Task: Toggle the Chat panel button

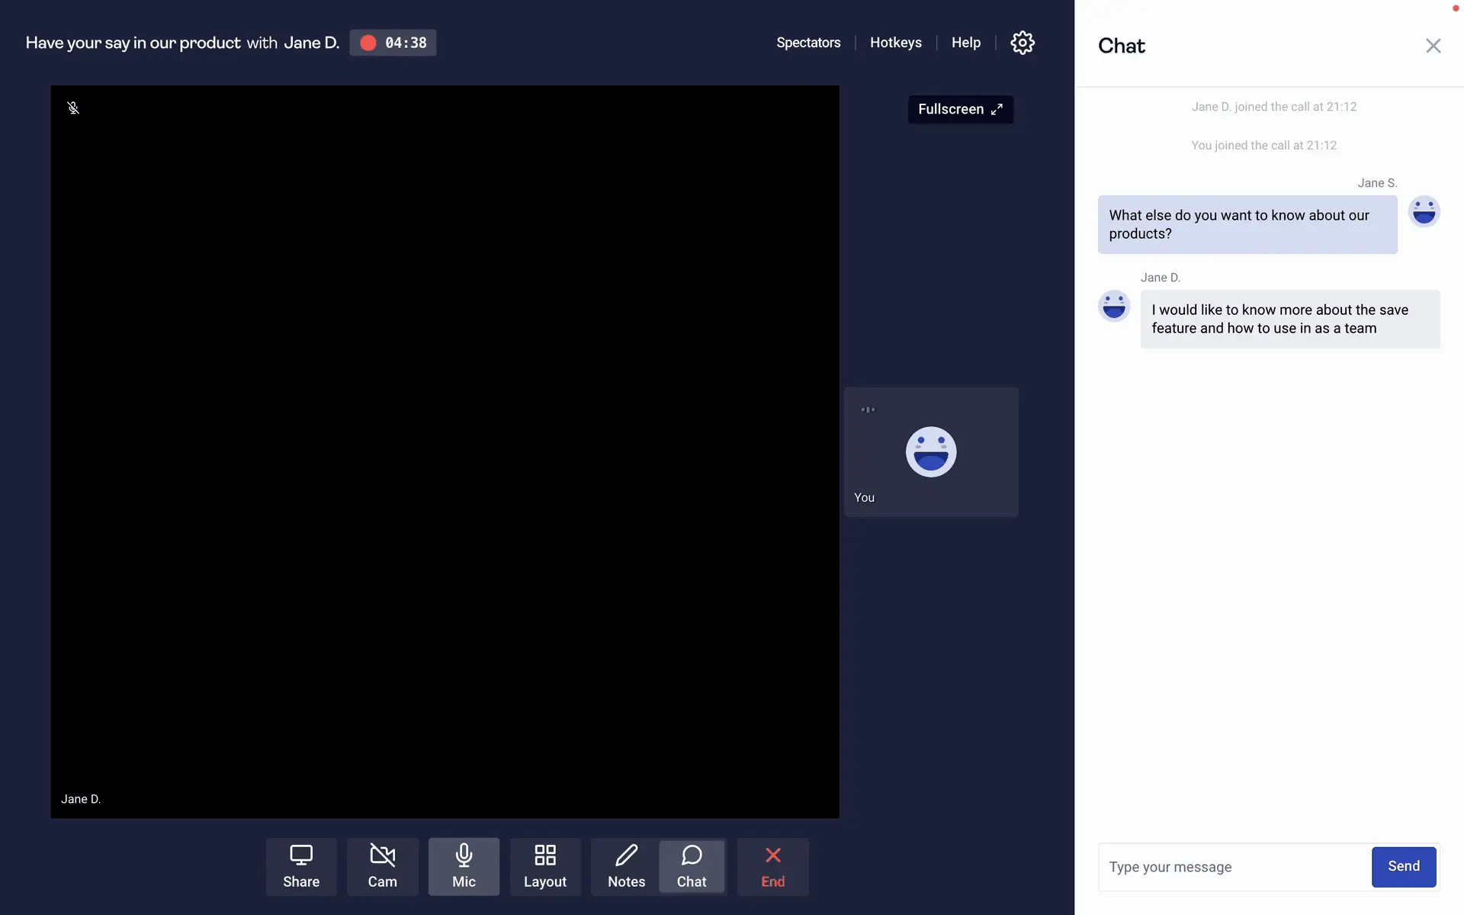Action: (x=692, y=866)
